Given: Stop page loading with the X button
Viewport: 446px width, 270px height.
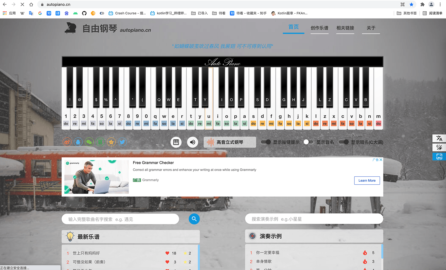Looking at the screenshot, I should (22, 4).
